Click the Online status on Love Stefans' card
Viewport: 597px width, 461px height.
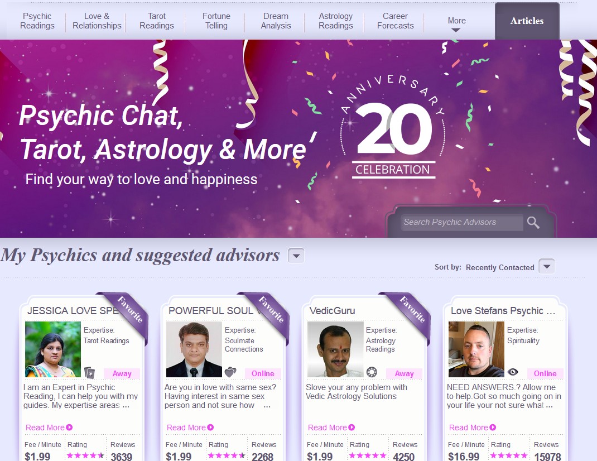545,373
